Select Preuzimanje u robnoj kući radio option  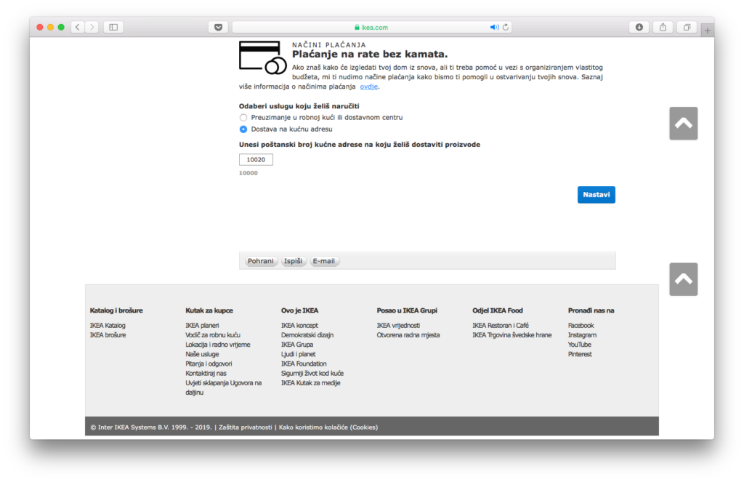243,117
